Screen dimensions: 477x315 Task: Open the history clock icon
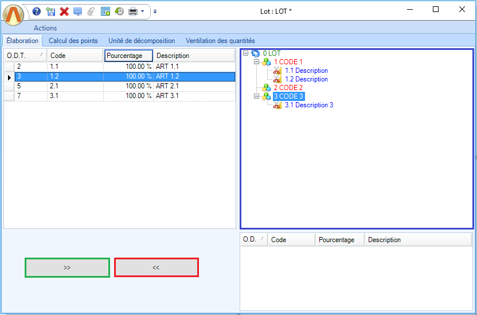tap(119, 11)
